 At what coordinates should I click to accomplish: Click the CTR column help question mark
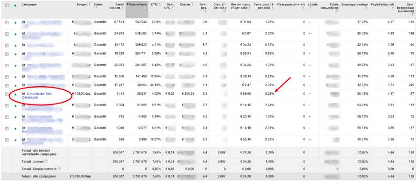[158, 5]
